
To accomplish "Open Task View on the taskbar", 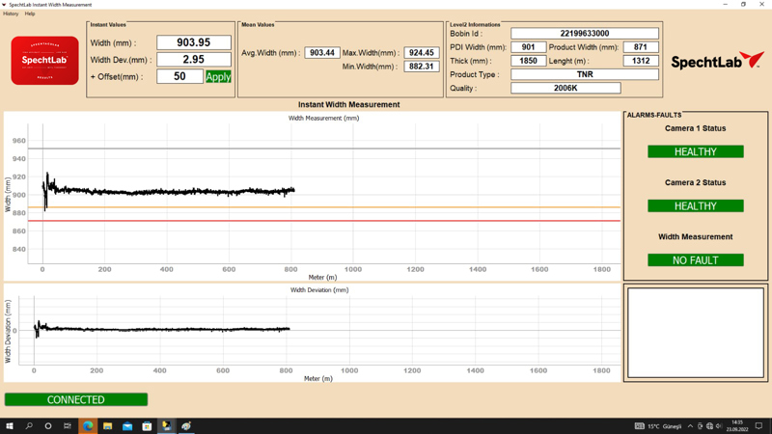I will pyautogui.click(x=68, y=425).
